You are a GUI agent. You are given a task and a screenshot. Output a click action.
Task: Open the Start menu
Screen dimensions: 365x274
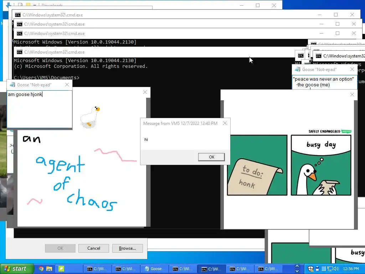point(17,269)
